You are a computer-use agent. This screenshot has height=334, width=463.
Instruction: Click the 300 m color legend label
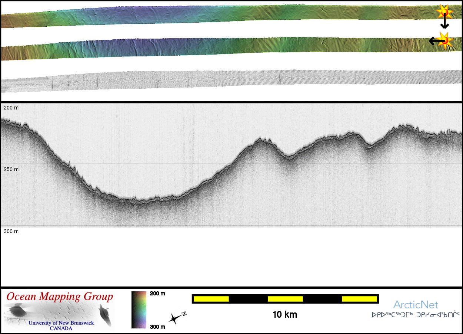157,327
